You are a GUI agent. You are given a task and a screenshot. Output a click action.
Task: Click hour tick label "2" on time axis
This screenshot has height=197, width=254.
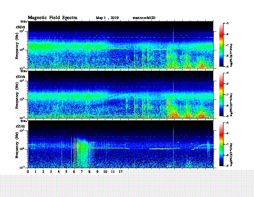click(x=43, y=172)
